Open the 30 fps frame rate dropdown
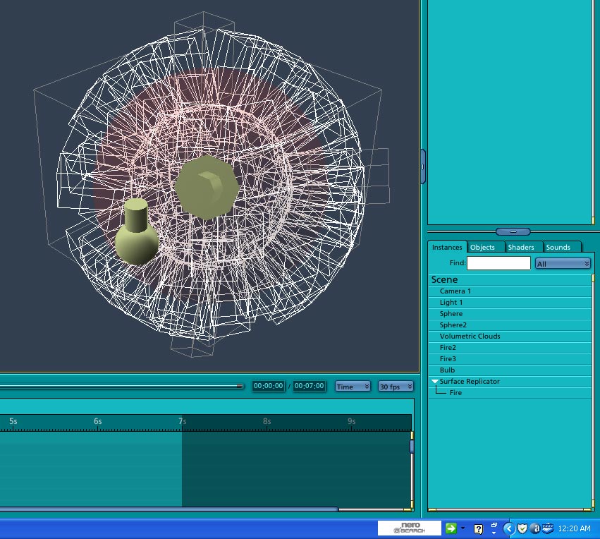The width and height of the screenshot is (600, 539). pyautogui.click(x=396, y=387)
